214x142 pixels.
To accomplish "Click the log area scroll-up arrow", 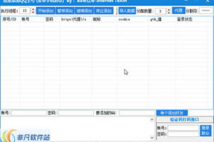I will 152,120.
